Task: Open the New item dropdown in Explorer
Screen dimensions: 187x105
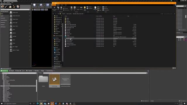Action: [x=89, y=7]
